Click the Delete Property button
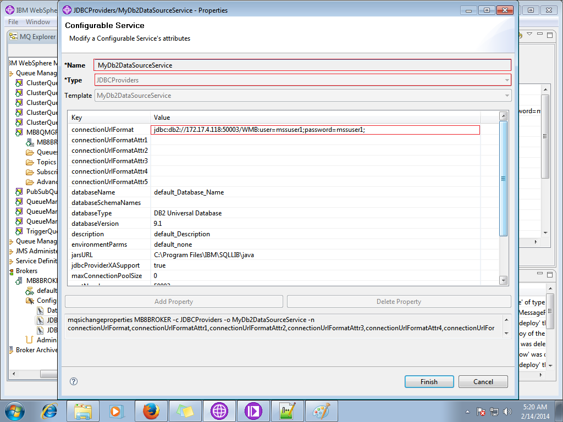 coord(399,302)
